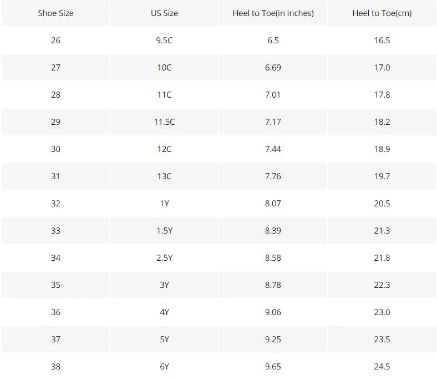The width and height of the screenshot is (437, 380).
Task: Click the US Size column header
Action: coord(164,13)
